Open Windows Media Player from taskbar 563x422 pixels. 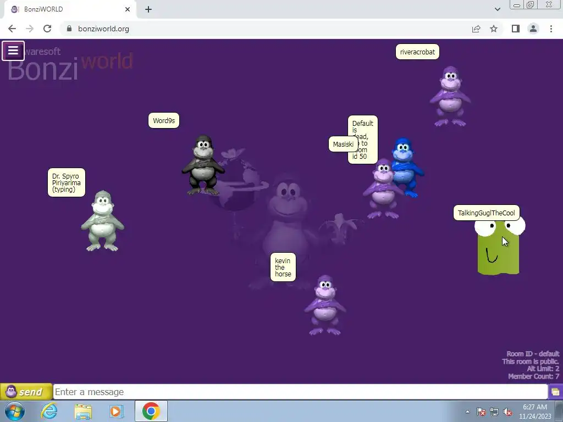point(116,411)
